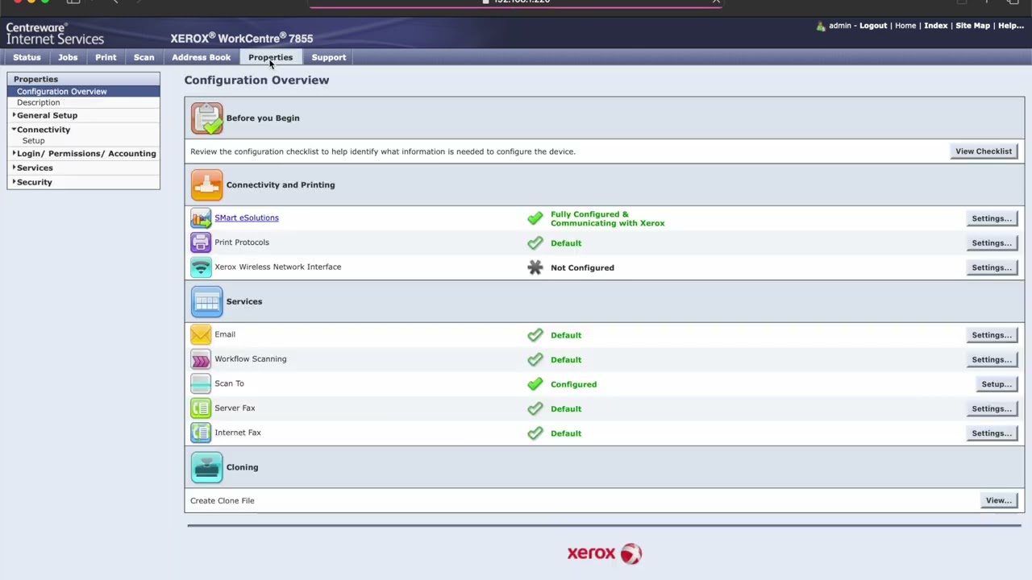The height and width of the screenshot is (580, 1032).
Task: Click the Before you Begin checklist icon
Action: (207, 118)
